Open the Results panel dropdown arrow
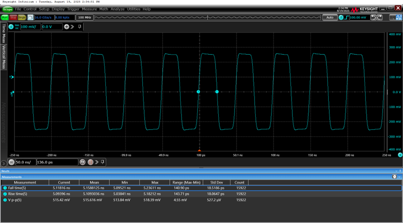 click(396, 171)
